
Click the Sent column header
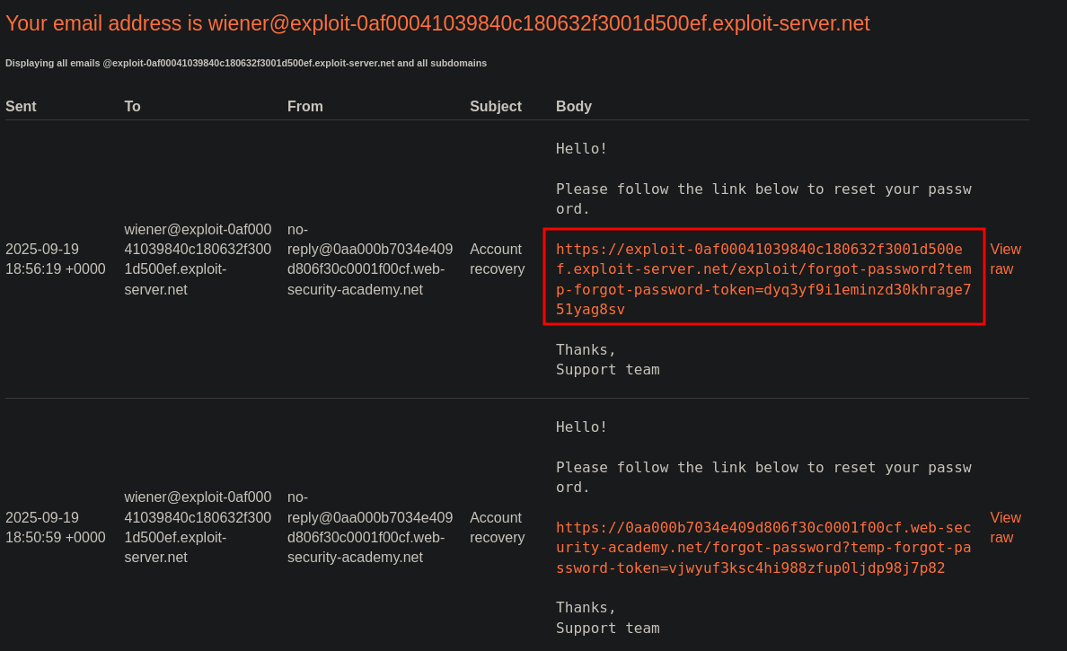21,106
